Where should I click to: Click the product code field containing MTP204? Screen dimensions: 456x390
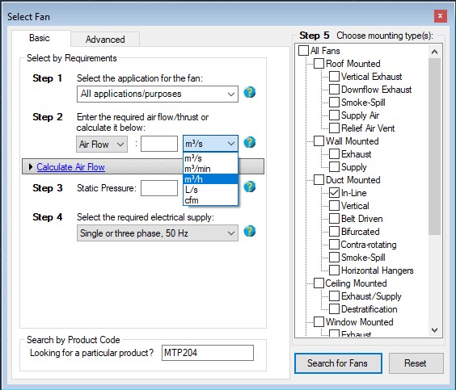click(x=207, y=353)
